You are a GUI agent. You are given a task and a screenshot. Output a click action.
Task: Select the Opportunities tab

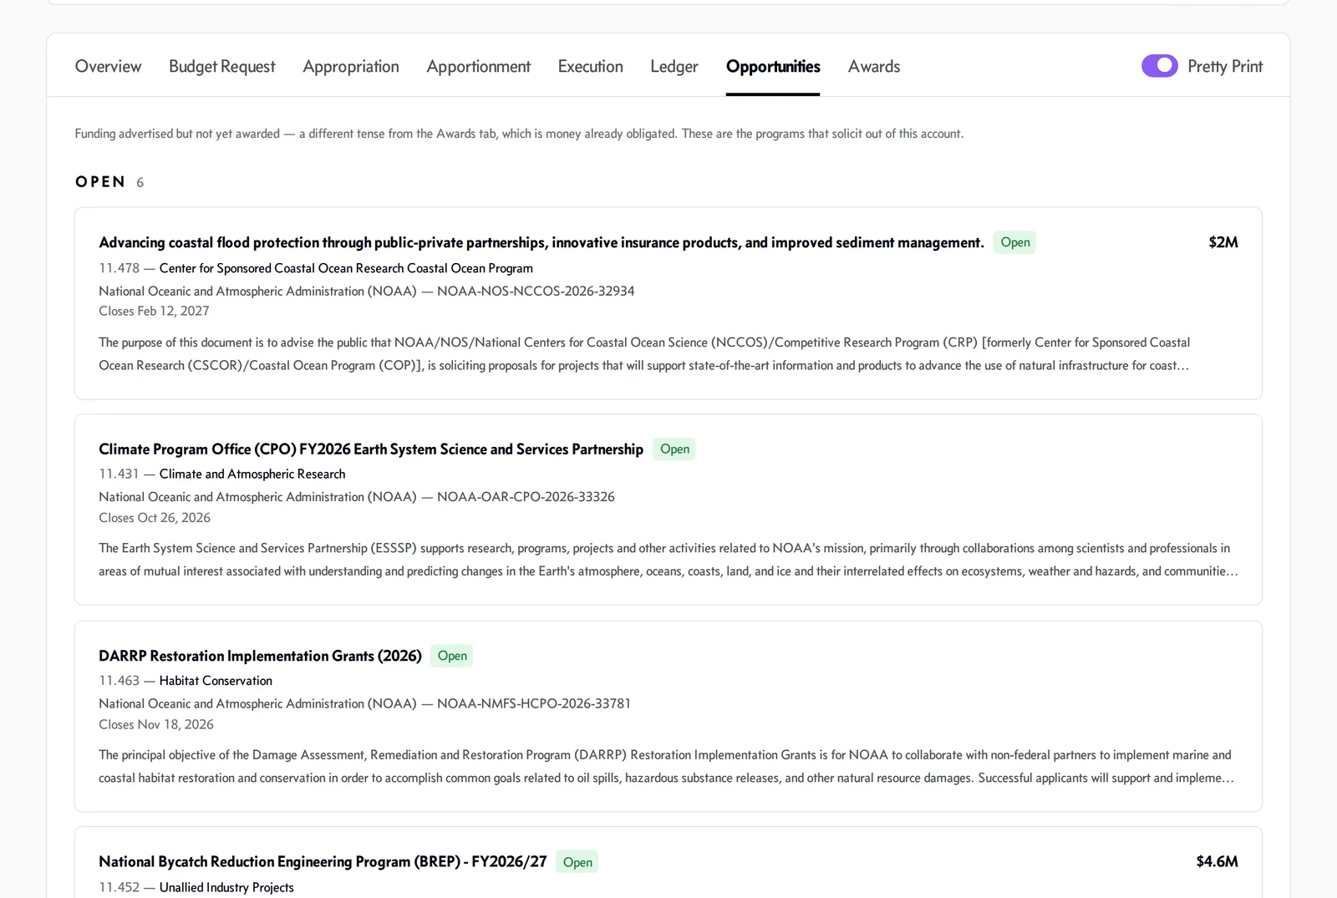click(773, 66)
